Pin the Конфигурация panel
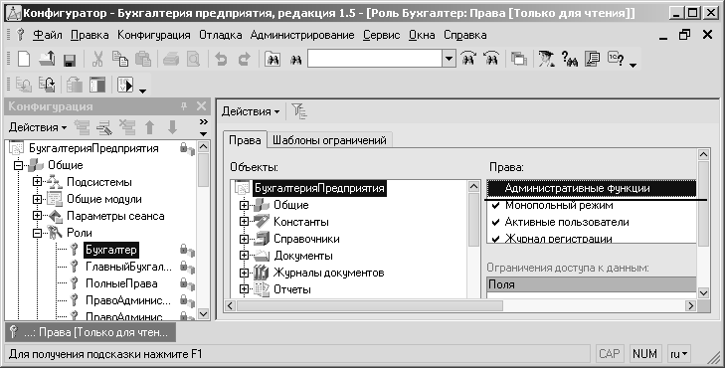Viewport: 725px width, 368px height. coord(184,106)
